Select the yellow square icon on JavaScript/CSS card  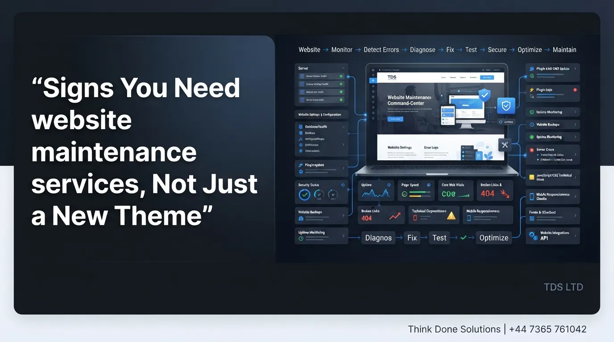coord(531,177)
